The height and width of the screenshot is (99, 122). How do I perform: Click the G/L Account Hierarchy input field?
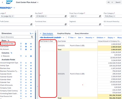coord(113,24)
